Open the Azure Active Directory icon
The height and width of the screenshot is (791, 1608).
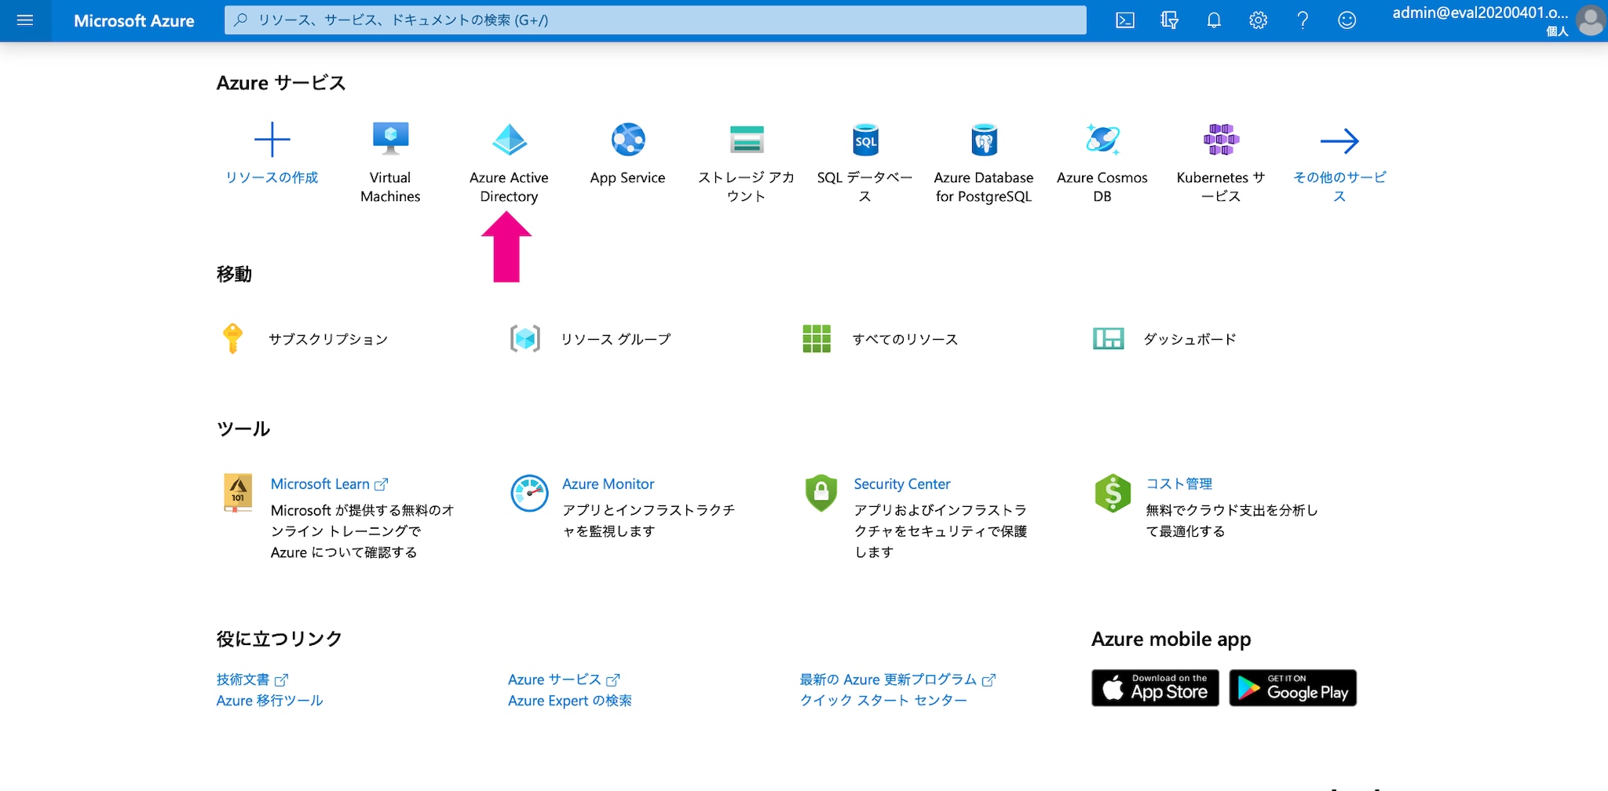[x=509, y=140]
